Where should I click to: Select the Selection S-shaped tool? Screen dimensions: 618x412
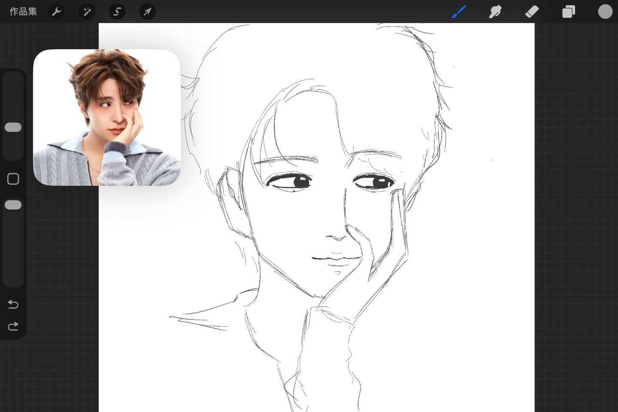[x=117, y=12]
